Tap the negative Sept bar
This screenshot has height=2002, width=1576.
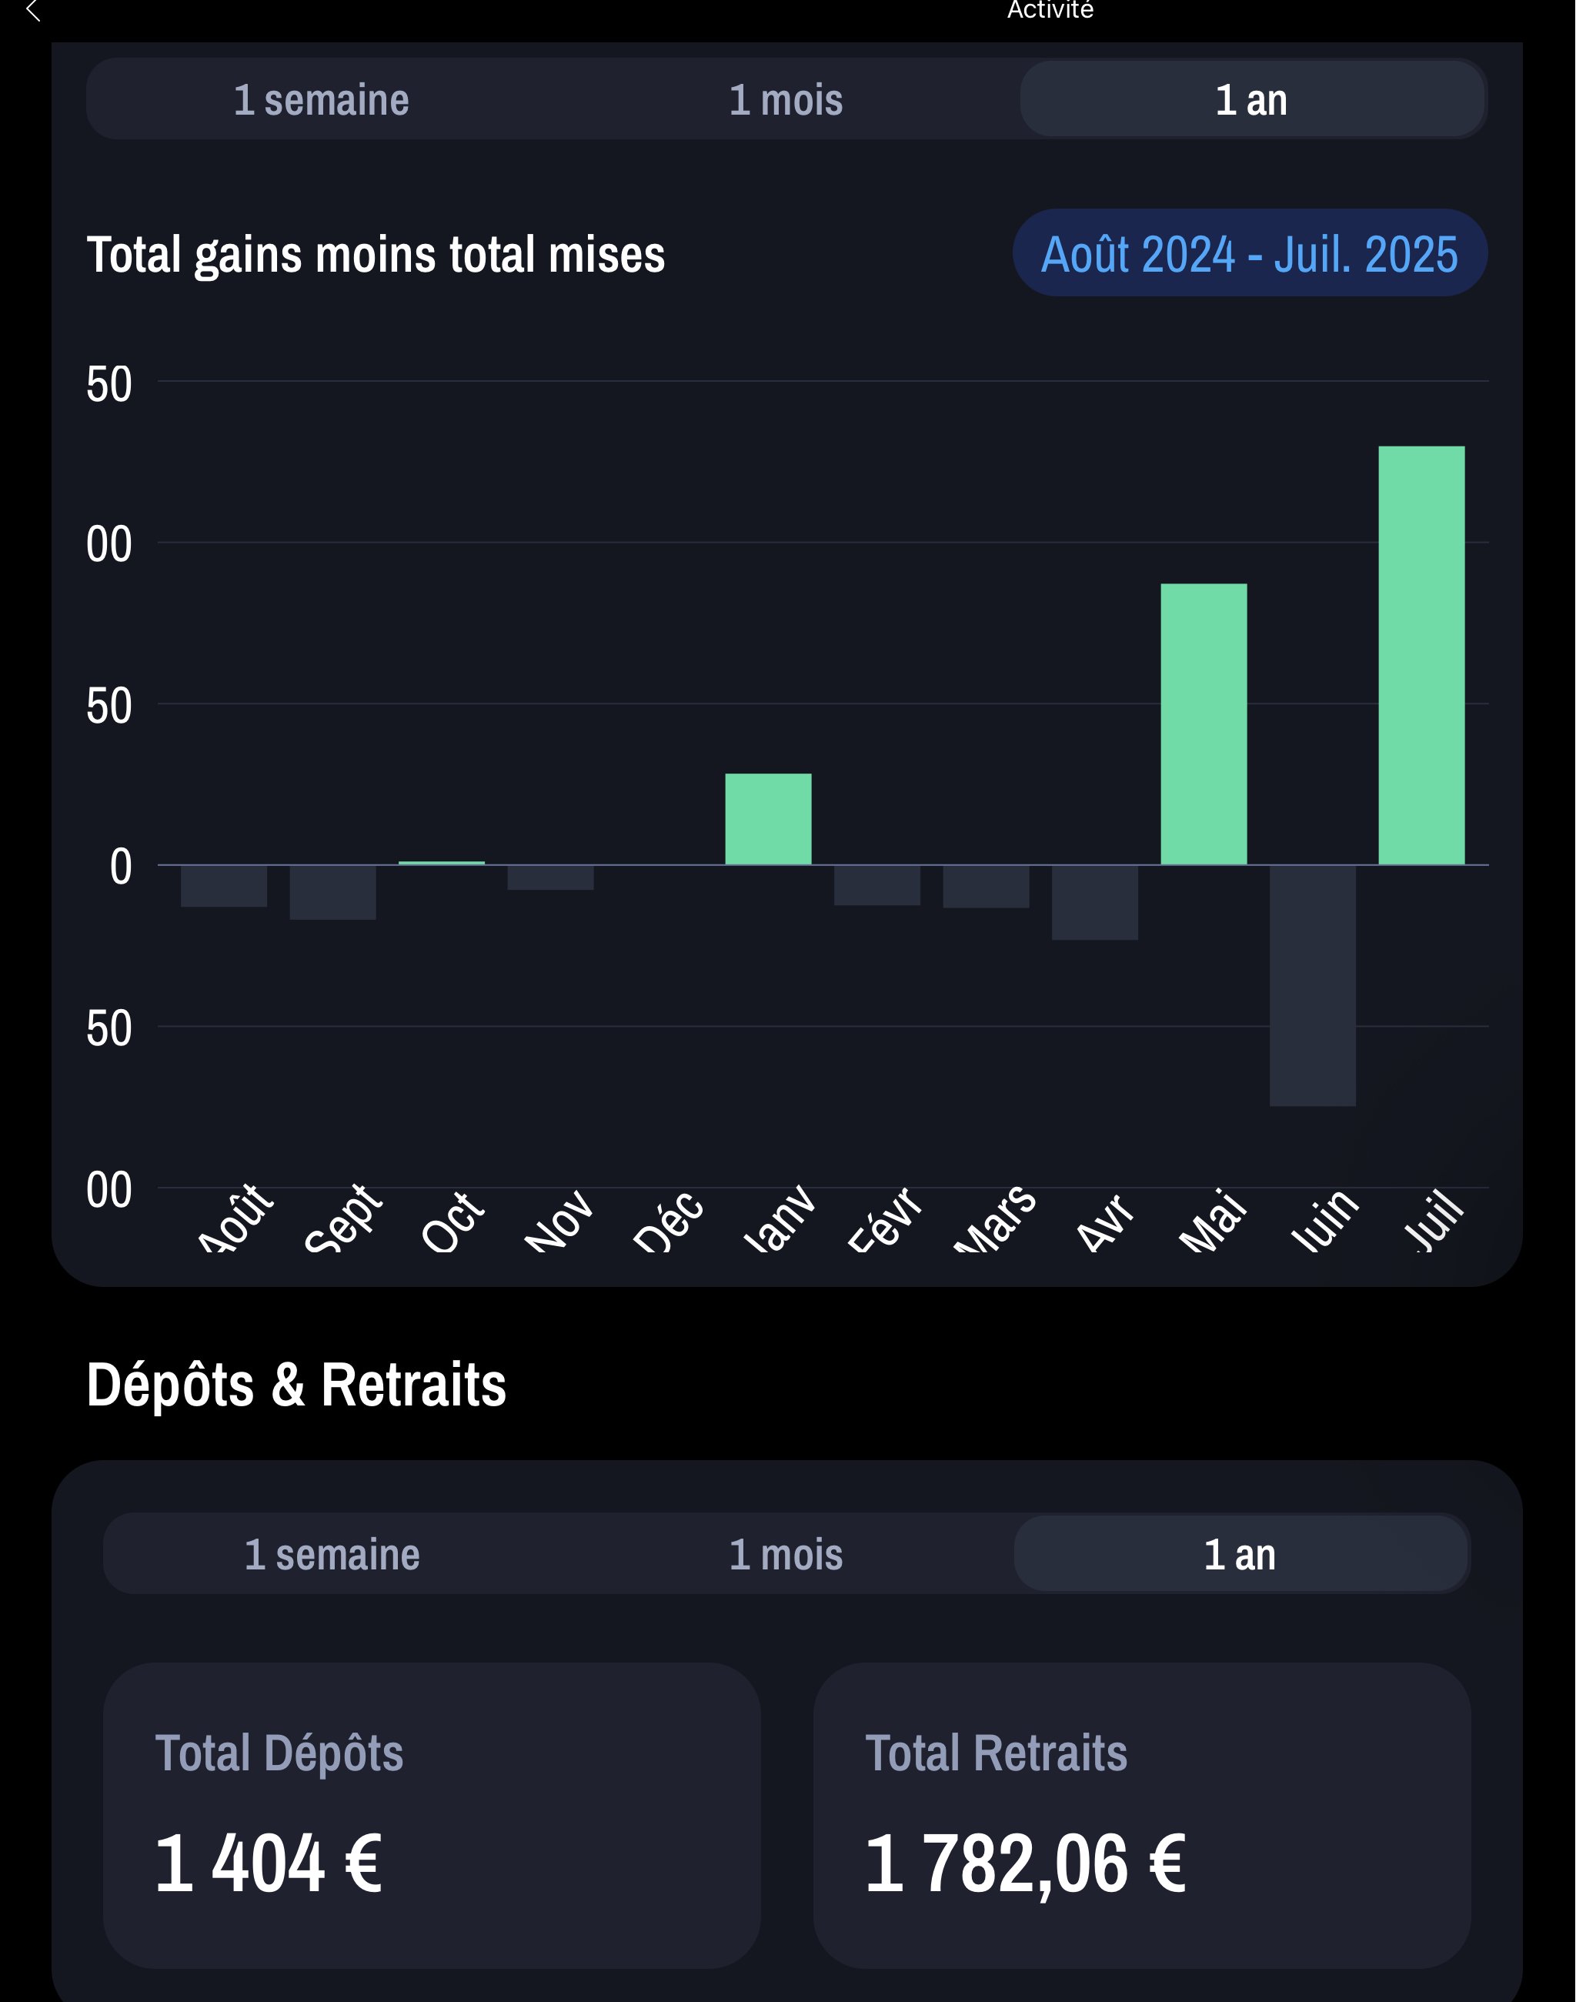pos(332,893)
